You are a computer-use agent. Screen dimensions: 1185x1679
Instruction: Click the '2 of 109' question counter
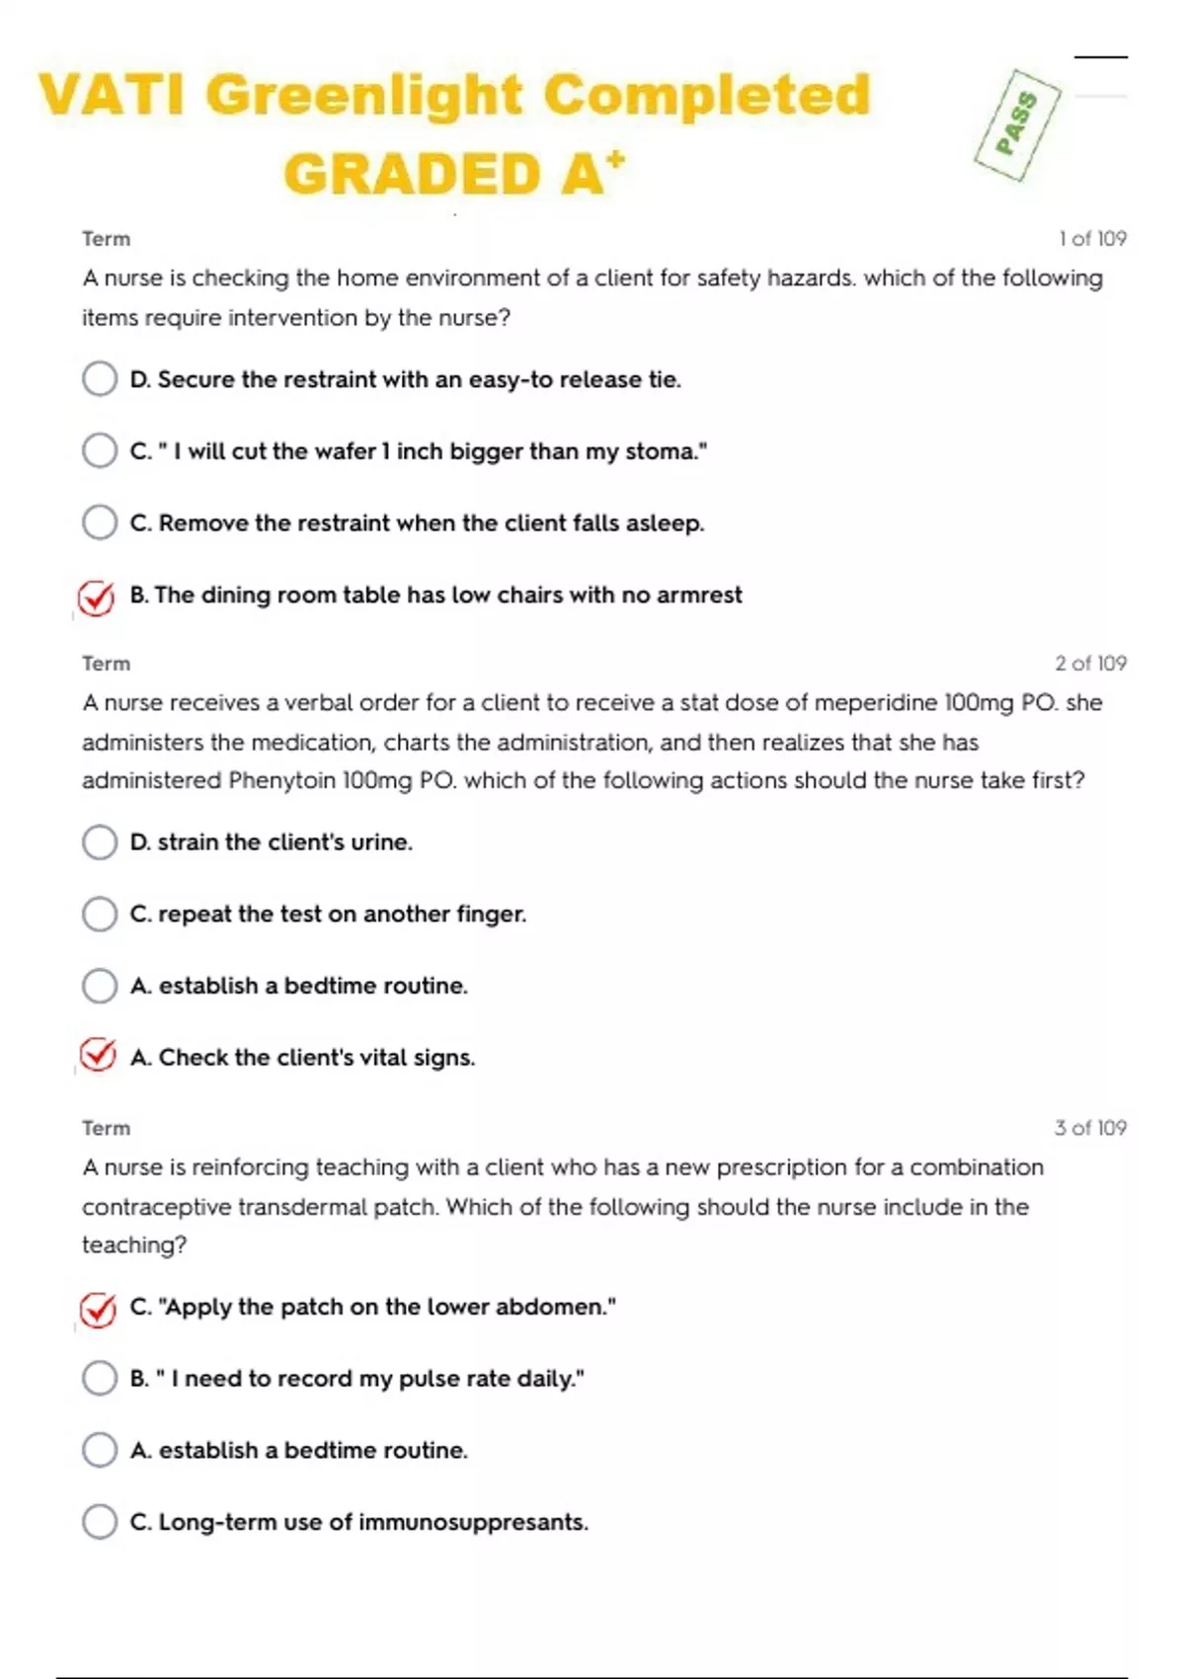click(x=1090, y=664)
